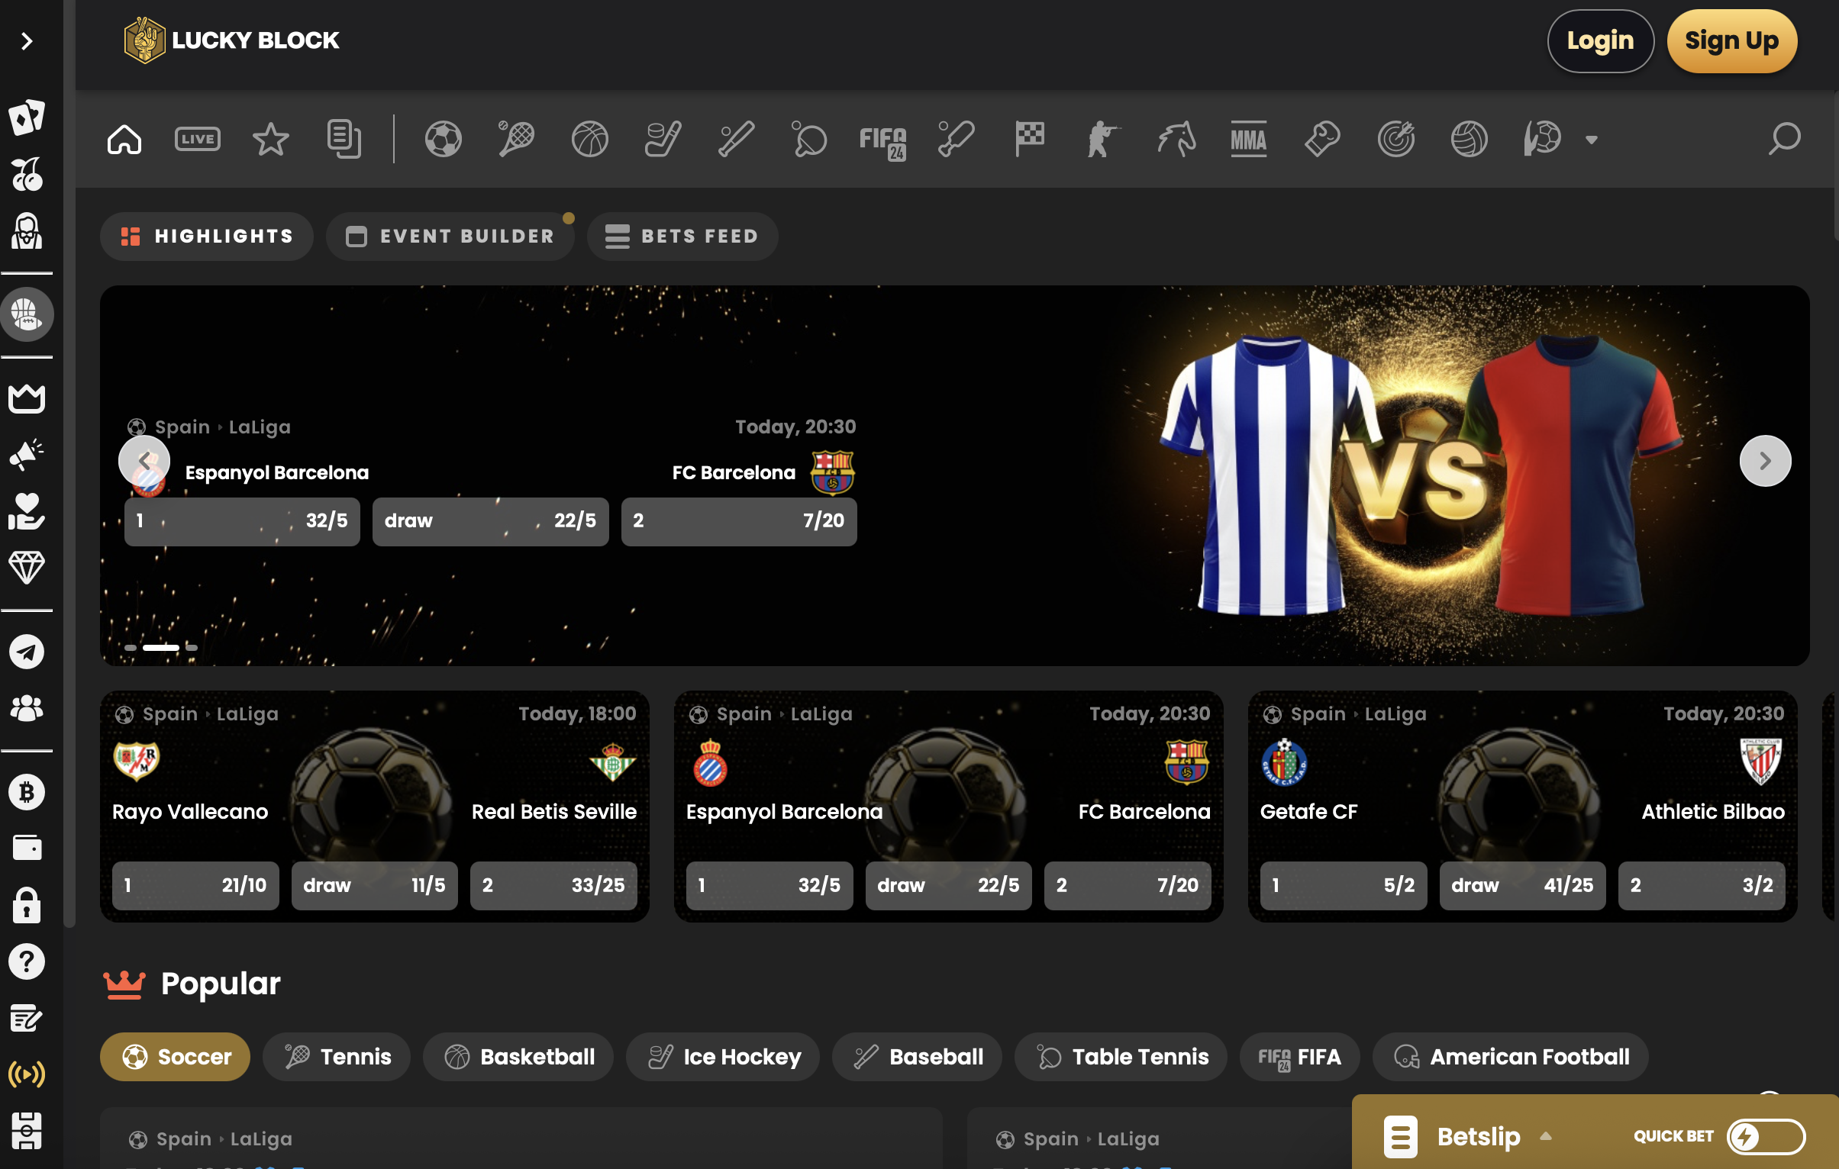Open the LIVE events icon

[x=198, y=139]
